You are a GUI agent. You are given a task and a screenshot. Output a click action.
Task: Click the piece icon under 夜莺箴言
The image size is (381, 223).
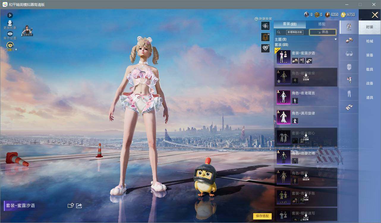pyautogui.click(x=295, y=101)
